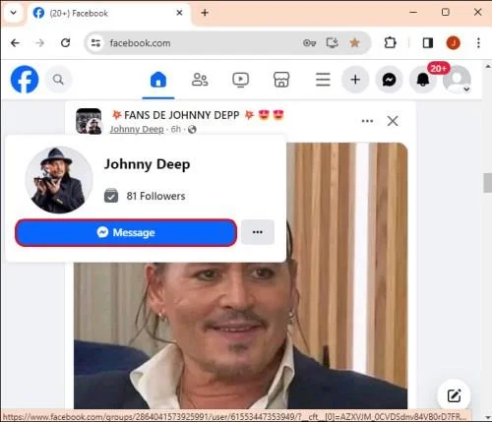Open the hamburger menu in Facebook nav
This screenshot has height=422, width=492.
point(323,80)
